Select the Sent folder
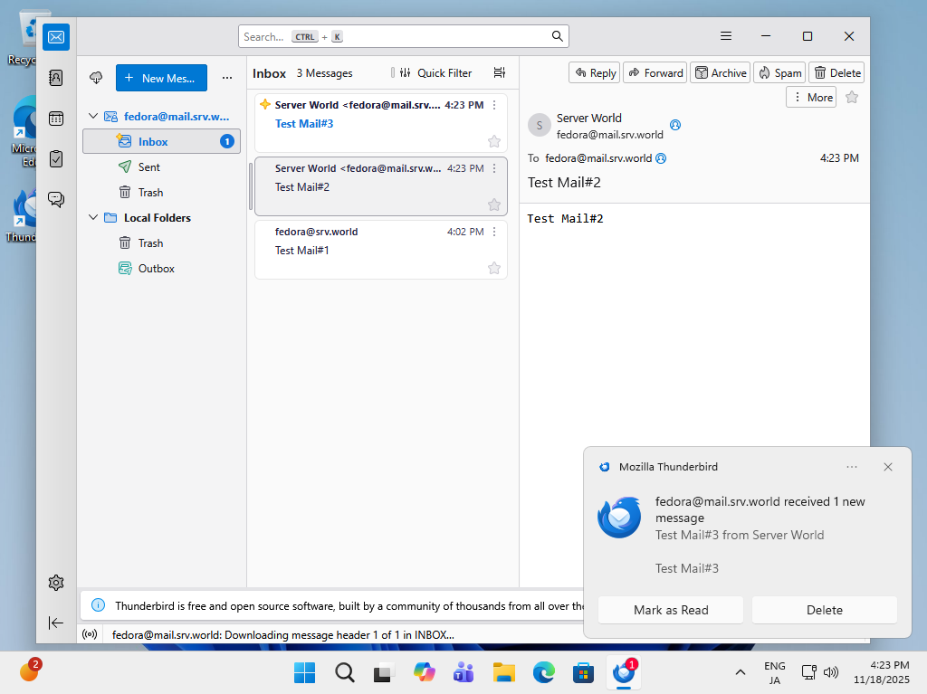This screenshot has width=927, height=694. pyautogui.click(x=149, y=167)
